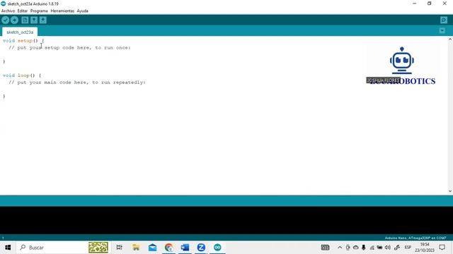Click editor scrollbar down arrow

point(450,191)
